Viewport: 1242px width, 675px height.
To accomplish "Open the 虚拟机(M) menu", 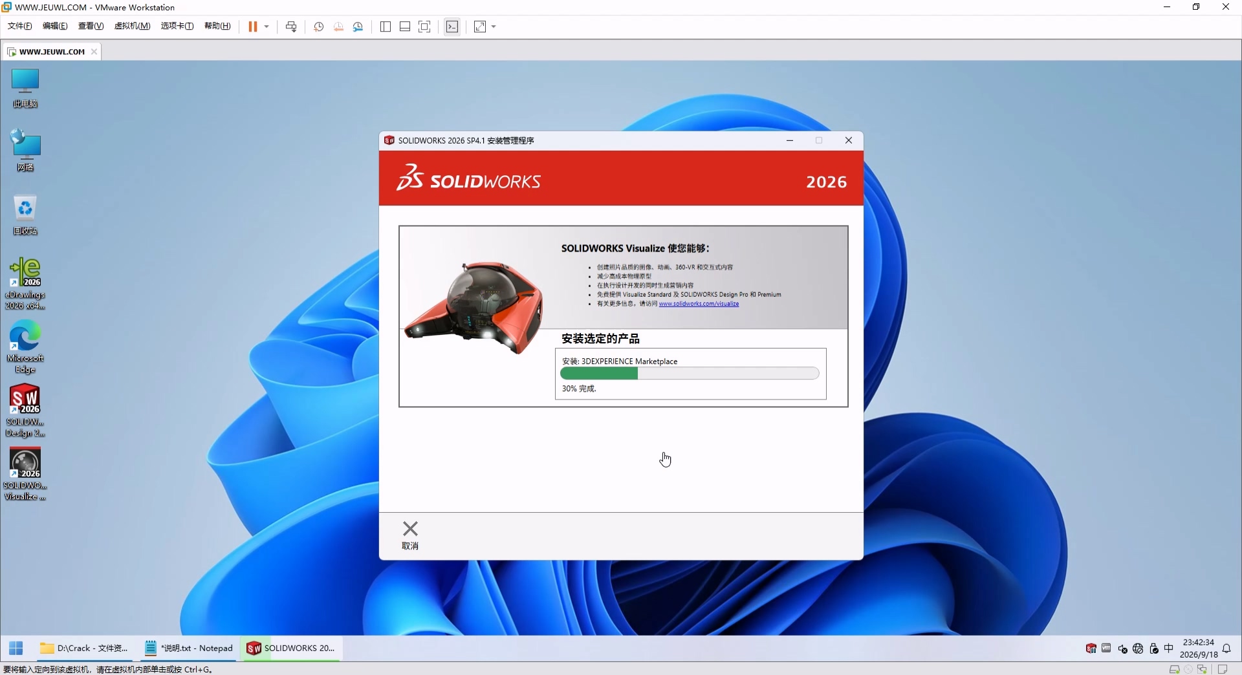I will coord(132,26).
